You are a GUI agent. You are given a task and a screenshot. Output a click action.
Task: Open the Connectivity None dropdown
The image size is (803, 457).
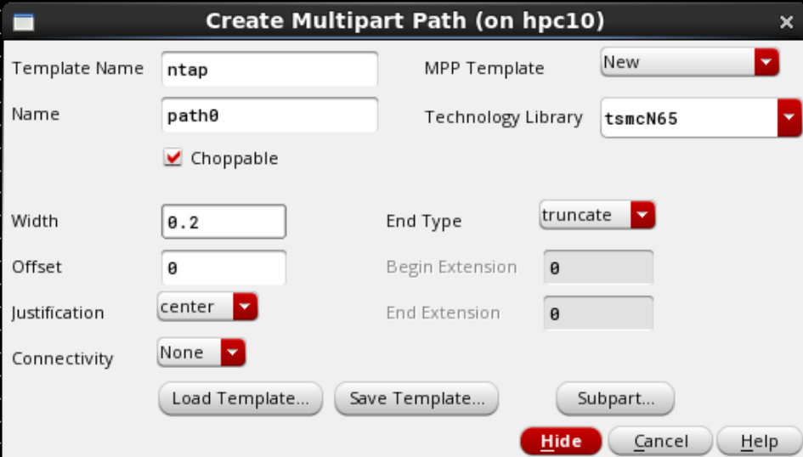[x=201, y=352]
